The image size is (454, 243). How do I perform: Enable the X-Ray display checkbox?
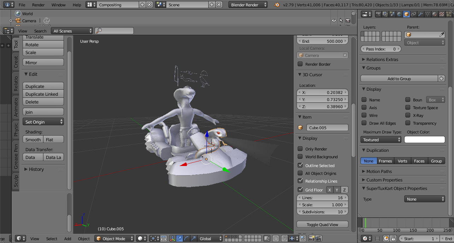pos(408,115)
